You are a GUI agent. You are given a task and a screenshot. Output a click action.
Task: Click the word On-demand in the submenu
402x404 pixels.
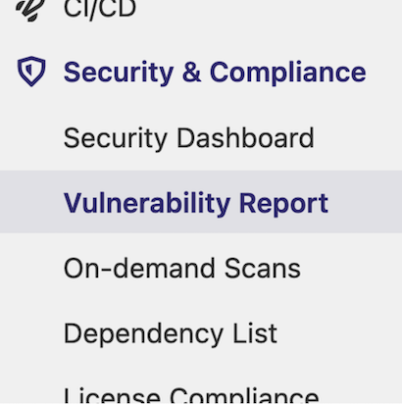[x=139, y=268]
